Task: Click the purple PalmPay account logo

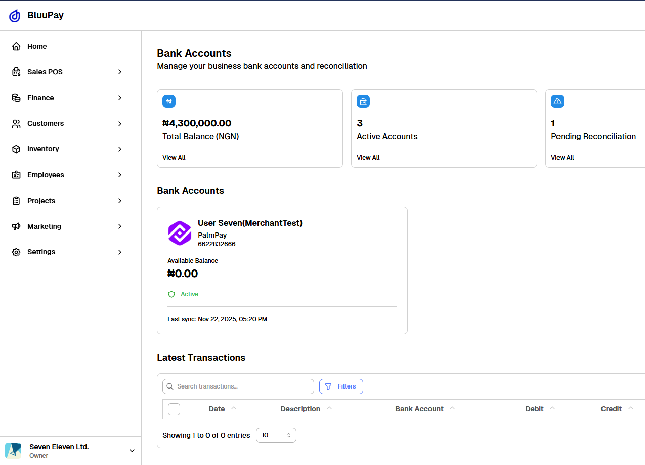Action: point(180,233)
